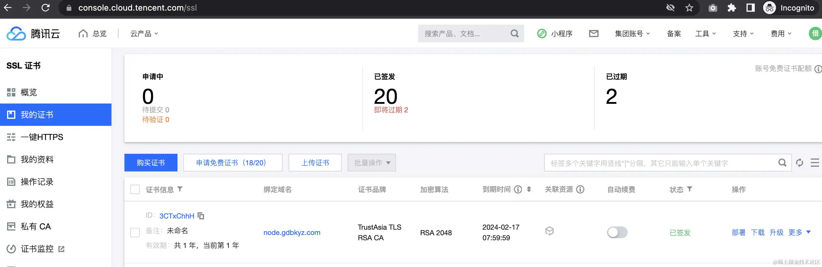Open 操作记录 in the sidebar
Image resolution: width=822 pixels, height=267 pixels.
click(x=56, y=182)
